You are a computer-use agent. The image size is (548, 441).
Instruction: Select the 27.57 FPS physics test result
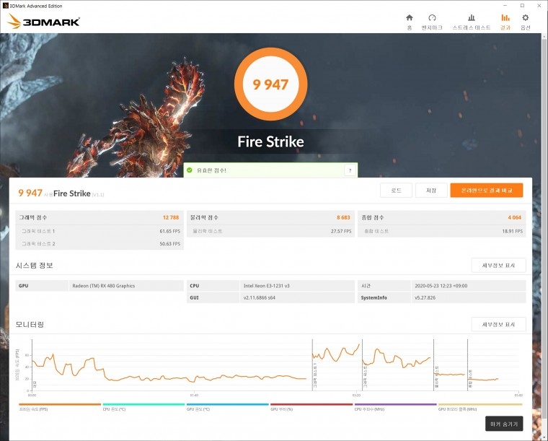(x=341, y=231)
